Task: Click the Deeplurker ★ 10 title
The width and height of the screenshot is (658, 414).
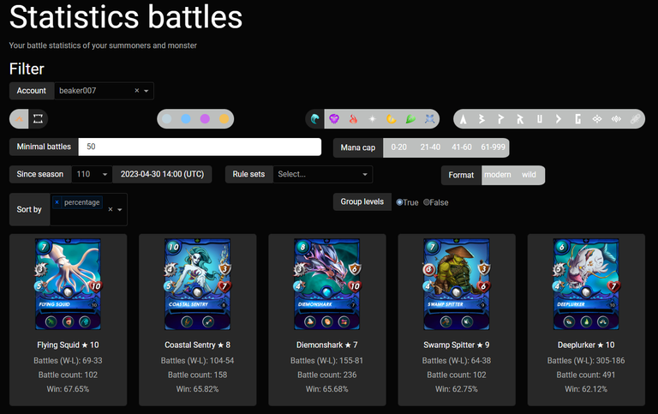Action: pyautogui.click(x=586, y=345)
